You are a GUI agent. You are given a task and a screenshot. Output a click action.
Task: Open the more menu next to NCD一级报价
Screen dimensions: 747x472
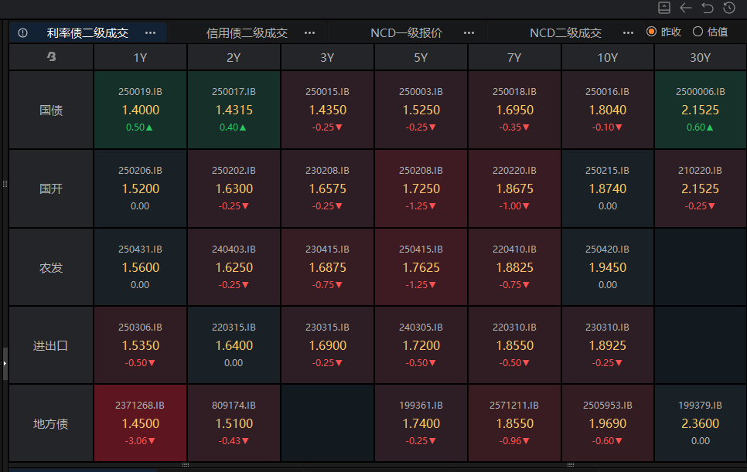point(469,33)
